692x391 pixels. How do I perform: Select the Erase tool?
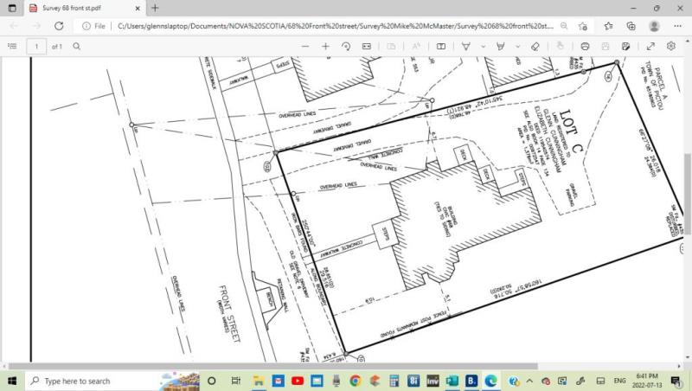coord(535,46)
